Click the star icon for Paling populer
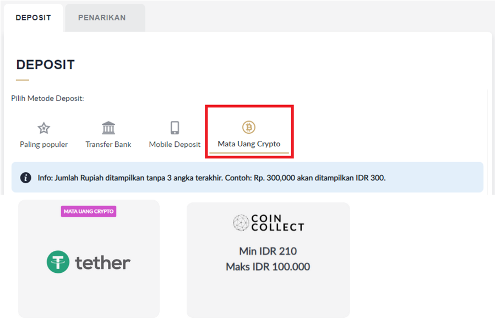Screen dimensions: 495x330 [x=43, y=128]
